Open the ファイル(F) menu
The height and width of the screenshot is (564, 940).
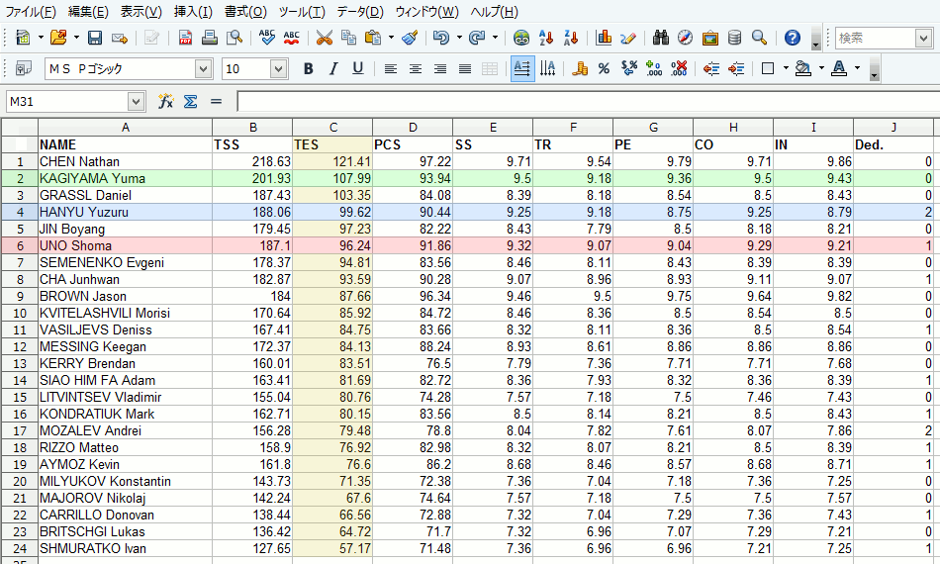tap(30, 12)
